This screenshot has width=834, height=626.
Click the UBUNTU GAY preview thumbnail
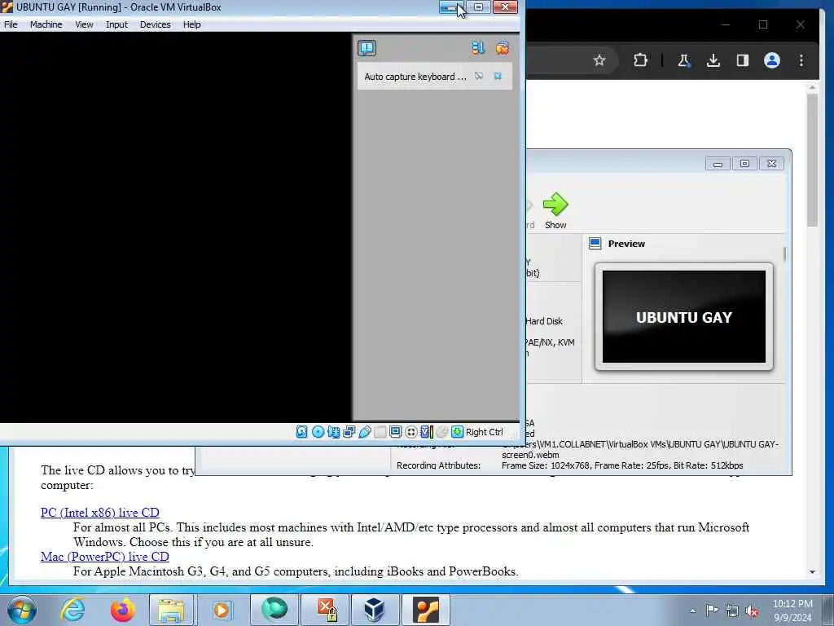pos(684,317)
